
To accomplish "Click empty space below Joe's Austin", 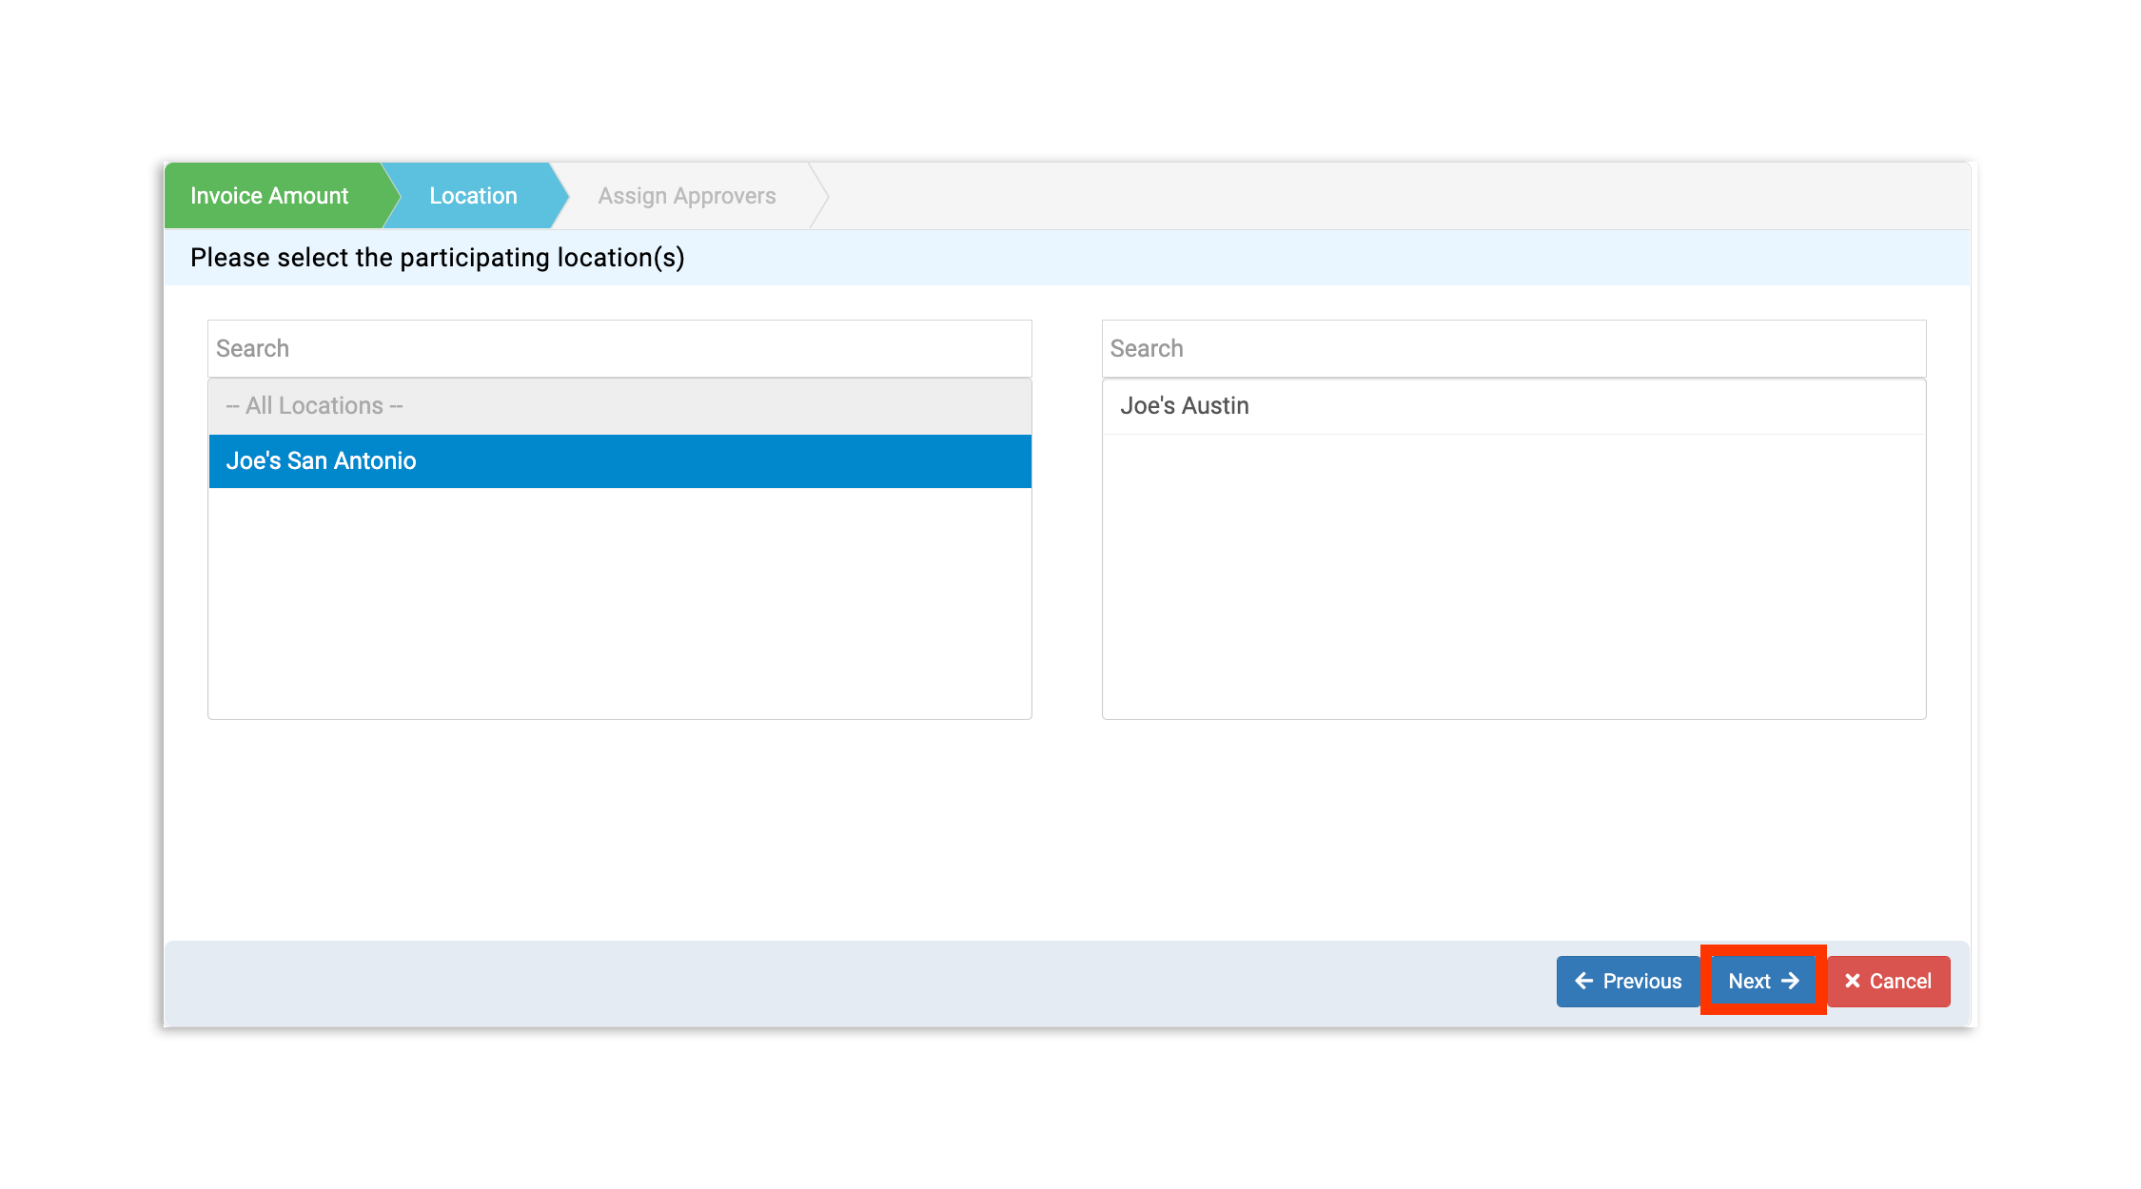I will pyautogui.click(x=1513, y=575).
